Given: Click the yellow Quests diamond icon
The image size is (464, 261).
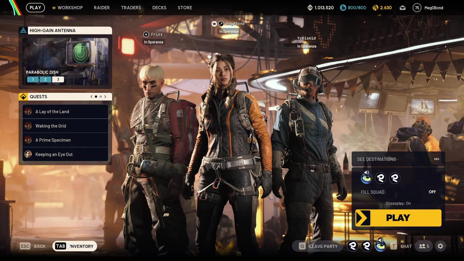Looking at the screenshot, I should pos(23,97).
